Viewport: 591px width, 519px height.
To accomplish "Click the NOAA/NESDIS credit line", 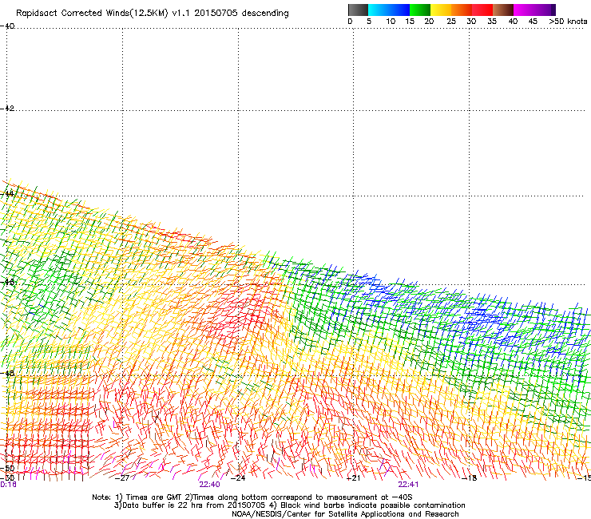I will coord(345,514).
